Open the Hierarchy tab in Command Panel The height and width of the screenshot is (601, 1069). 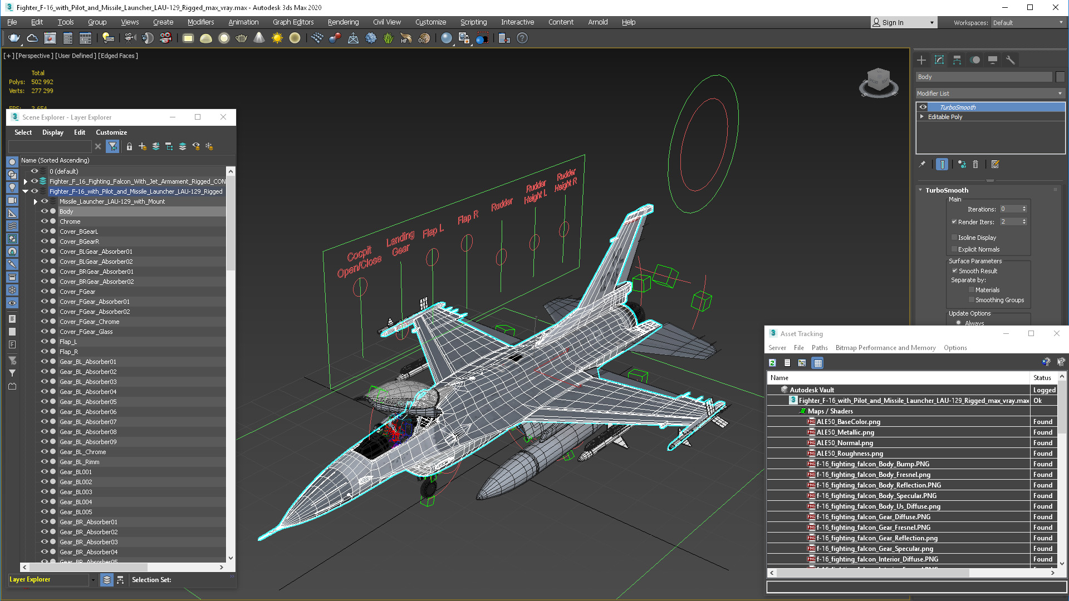pos(957,60)
